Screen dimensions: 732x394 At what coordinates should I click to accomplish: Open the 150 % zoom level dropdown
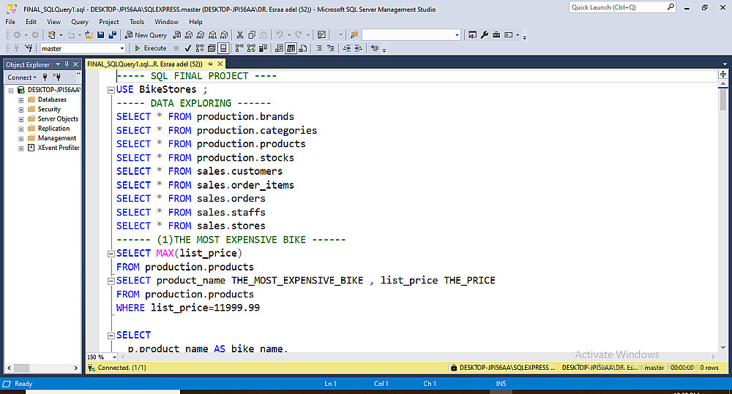114,357
